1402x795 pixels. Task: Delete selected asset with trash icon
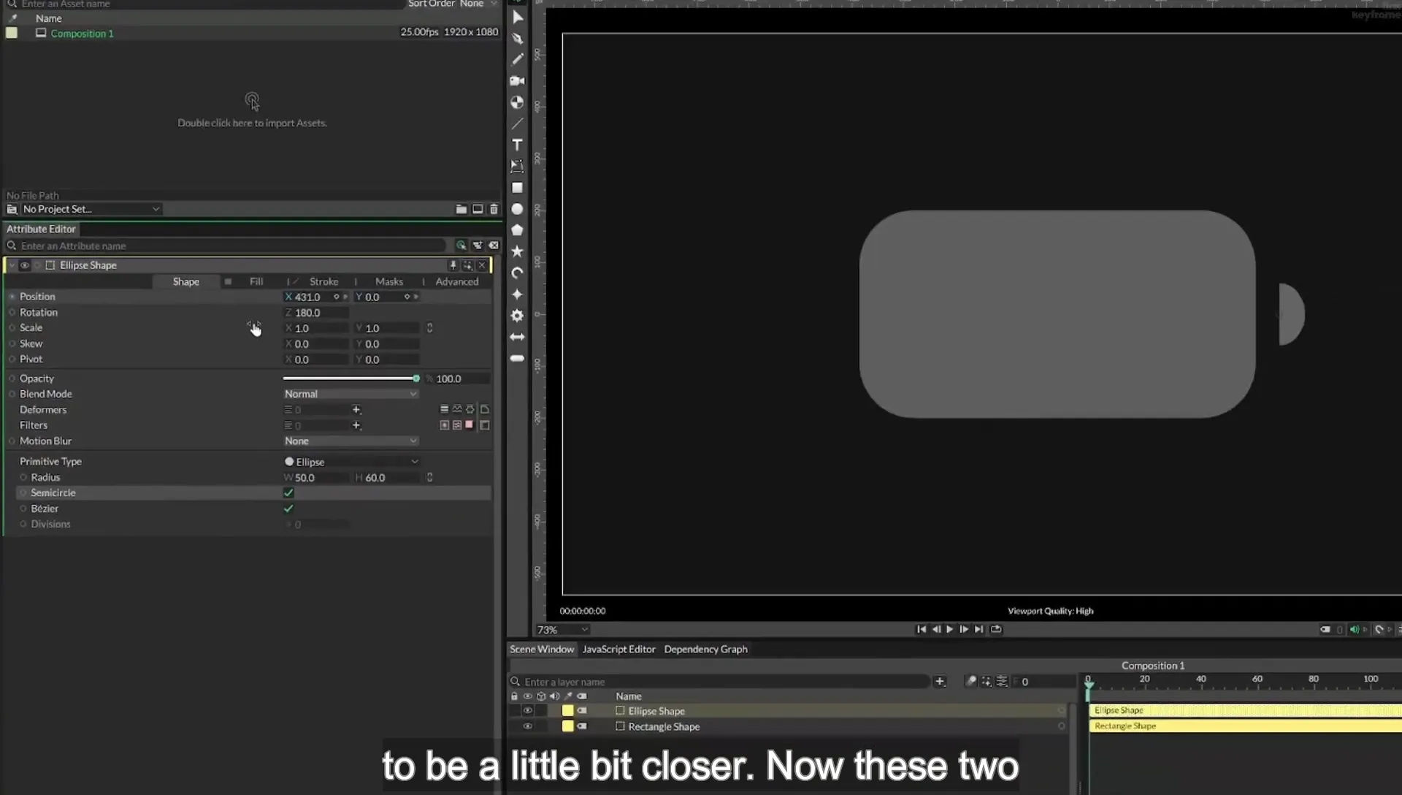coord(494,209)
